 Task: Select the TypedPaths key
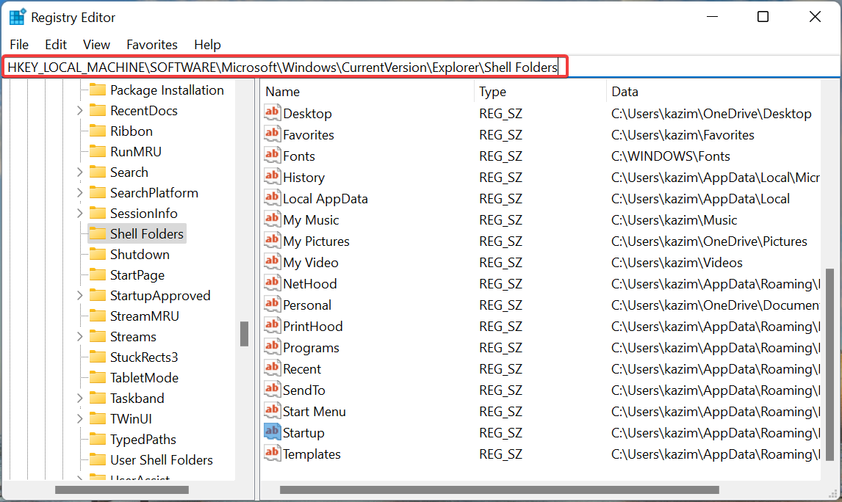[x=143, y=439]
